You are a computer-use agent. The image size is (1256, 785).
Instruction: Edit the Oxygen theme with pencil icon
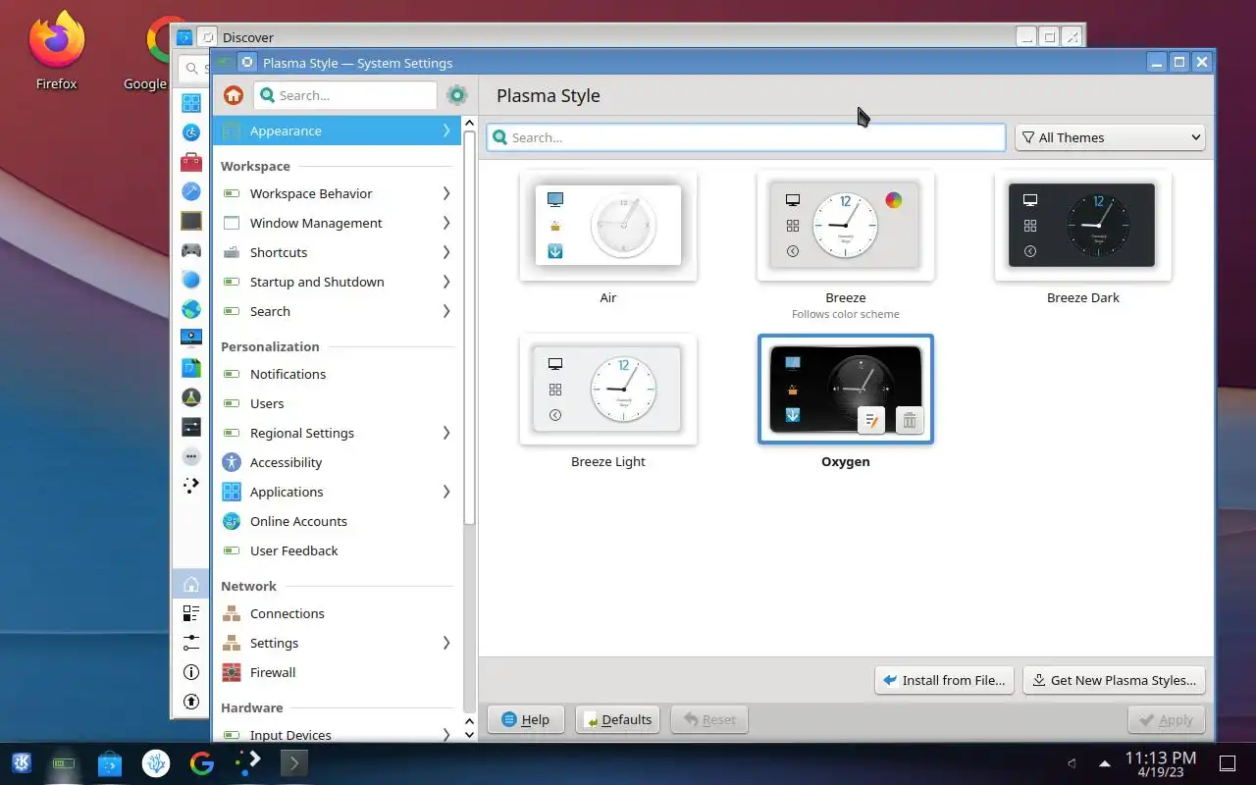[x=871, y=421]
